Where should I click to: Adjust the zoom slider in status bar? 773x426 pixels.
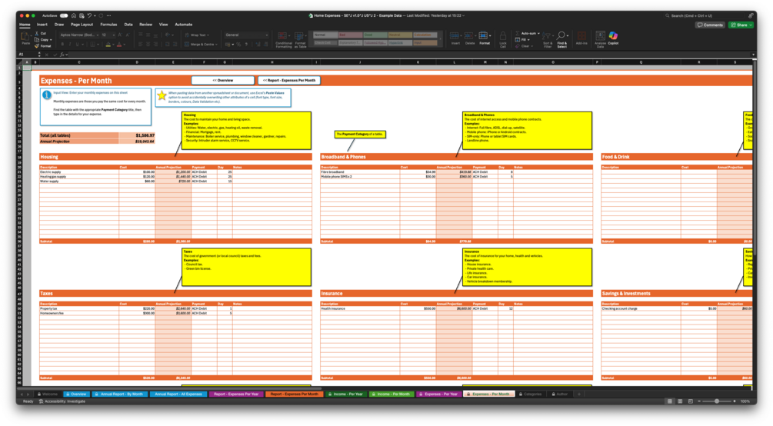[x=717, y=401]
